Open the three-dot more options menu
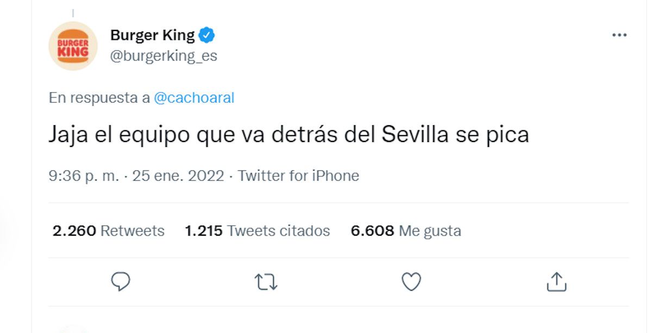The width and height of the screenshot is (652, 333). coord(619,35)
